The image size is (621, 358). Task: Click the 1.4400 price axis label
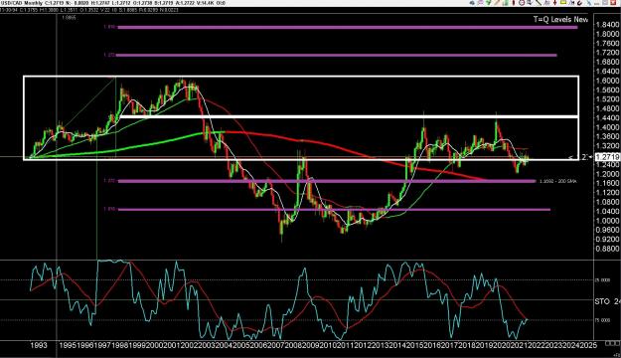[x=607, y=117]
